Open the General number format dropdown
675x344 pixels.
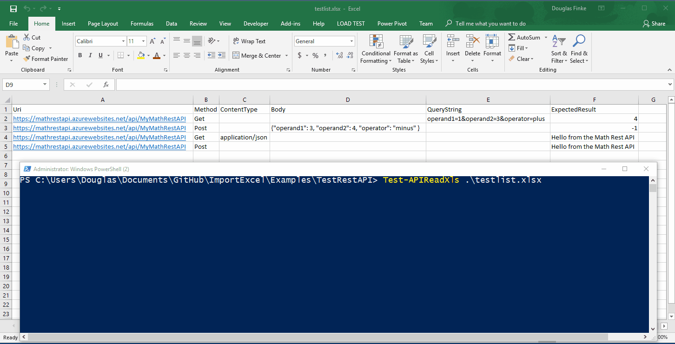tap(351, 41)
